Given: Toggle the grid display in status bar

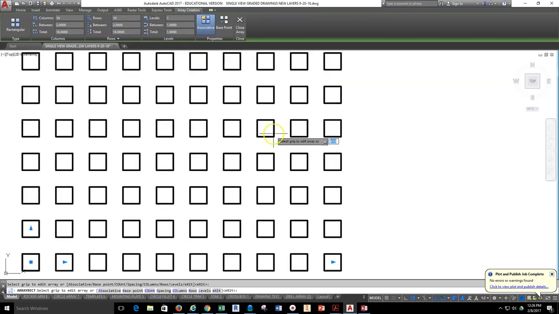Looking at the screenshot, I should [386, 298].
